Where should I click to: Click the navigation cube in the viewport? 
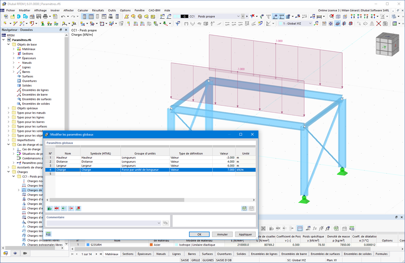[387, 44]
